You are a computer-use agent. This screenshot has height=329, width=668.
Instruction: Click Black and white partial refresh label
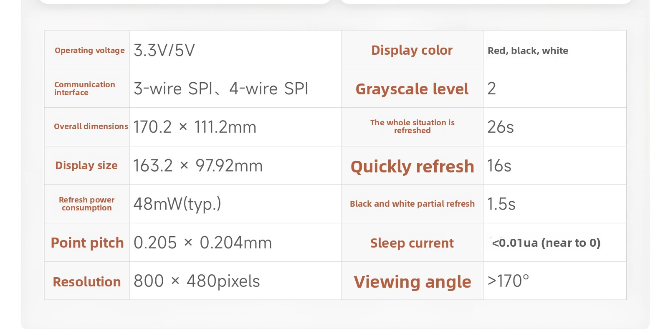412,204
